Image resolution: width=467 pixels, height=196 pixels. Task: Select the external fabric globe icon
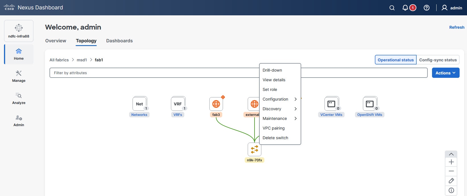[x=254, y=104]
